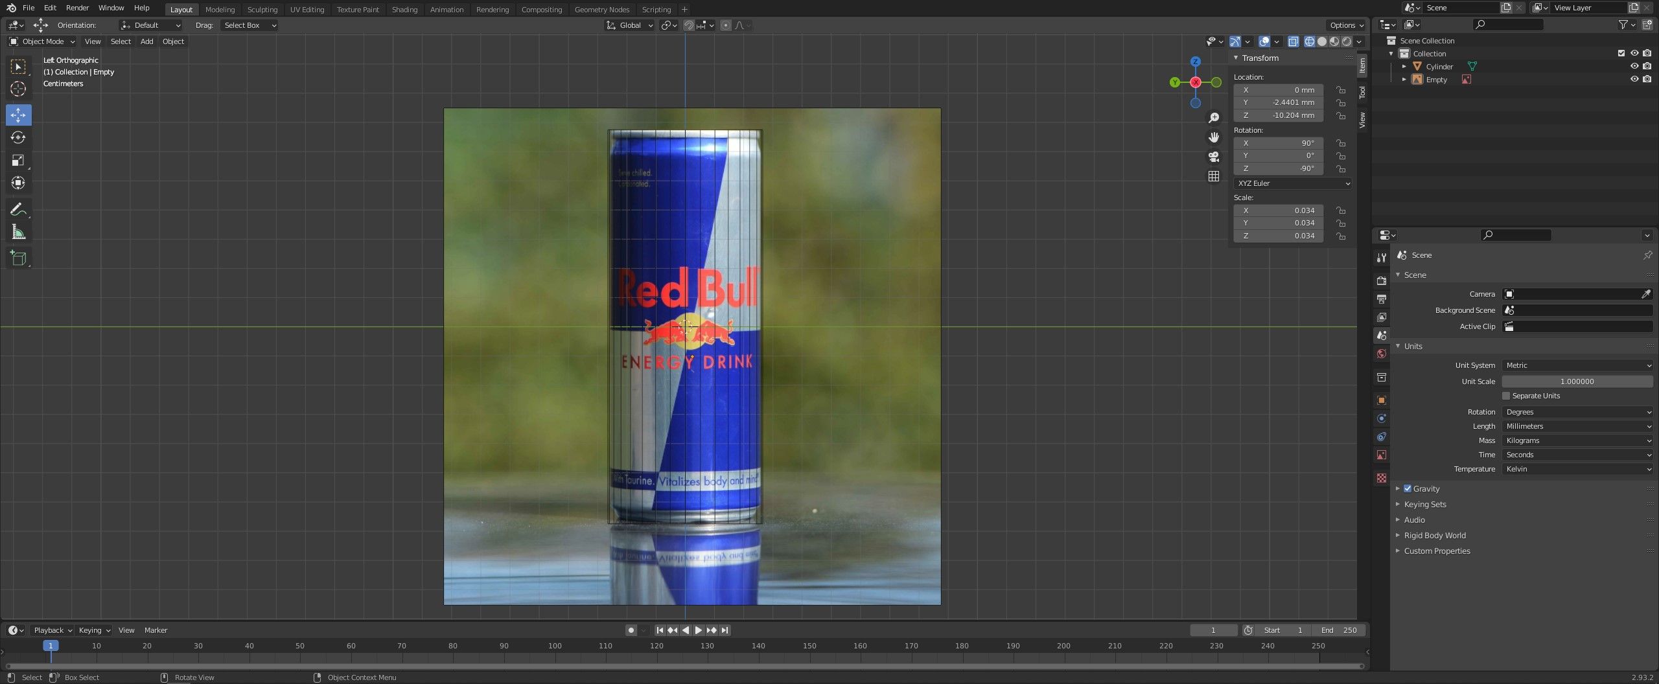Open the Unit System Metric dropdown
Image resolution: width=1659 pixels, height=684 pixels.
point(1577,365)
